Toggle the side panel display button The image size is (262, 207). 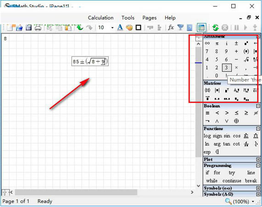click(x=201, y=28)
